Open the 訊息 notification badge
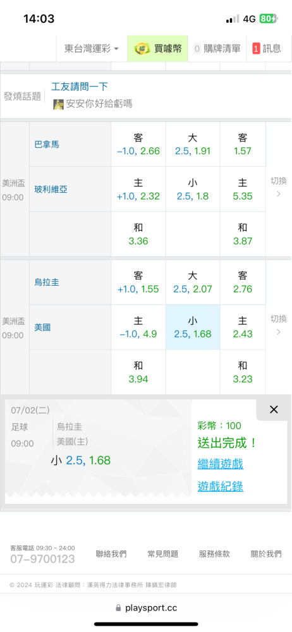Screen dimensions: 292x632 [x=256, y=49]
